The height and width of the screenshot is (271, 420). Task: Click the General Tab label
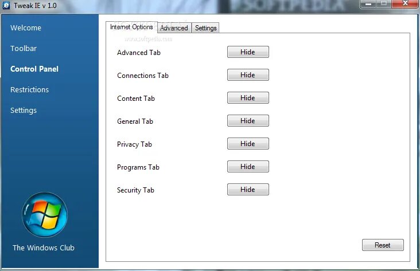135,121
